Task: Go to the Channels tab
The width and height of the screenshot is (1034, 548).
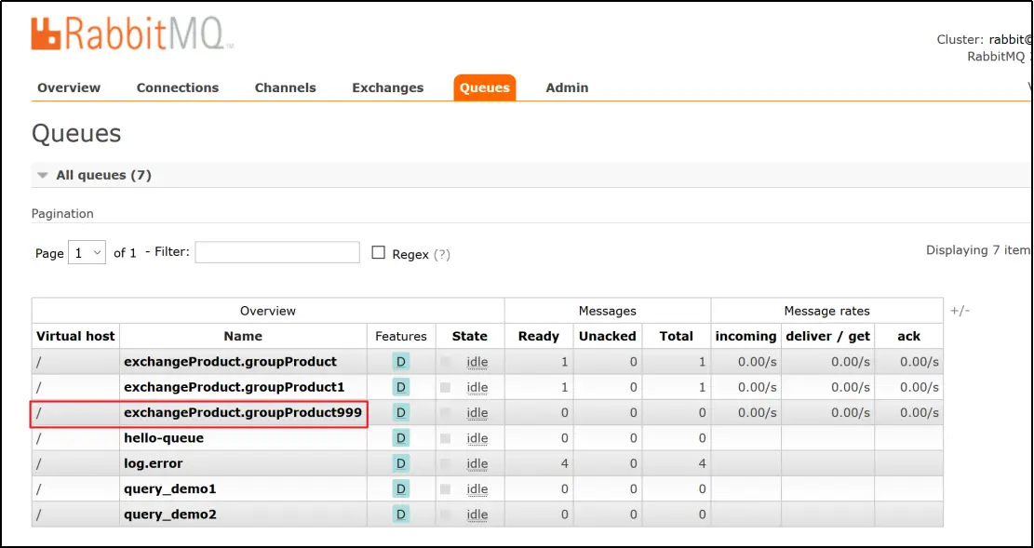Action: point(286,87)
